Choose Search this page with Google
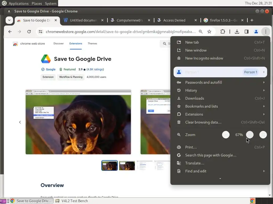Viewport: 273px width, 204px height. (220, 155)
